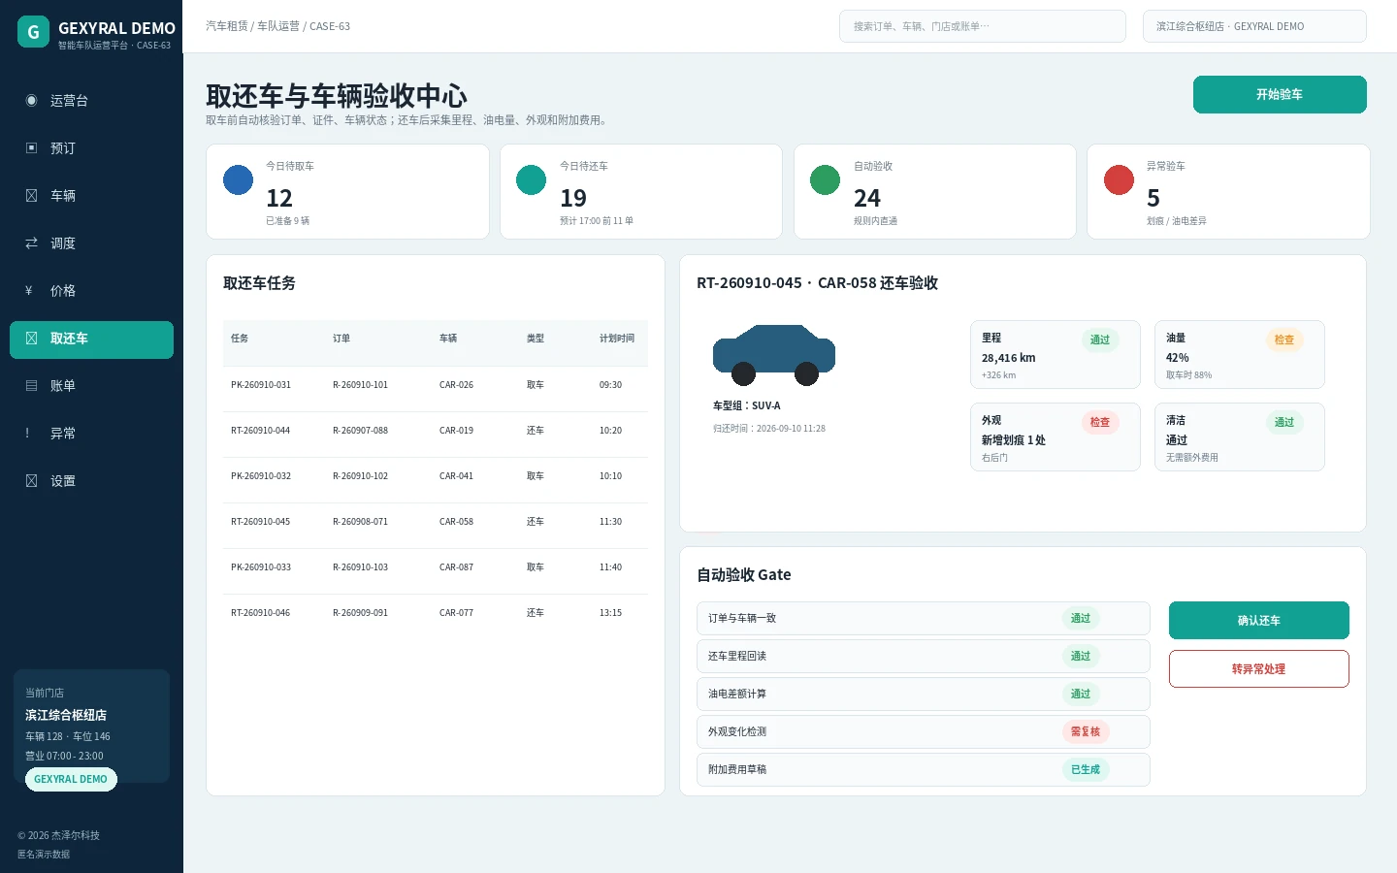1397x873 pixels.
Task: Click the 设置 sidebar icon
Action: (x=31, y=481)
